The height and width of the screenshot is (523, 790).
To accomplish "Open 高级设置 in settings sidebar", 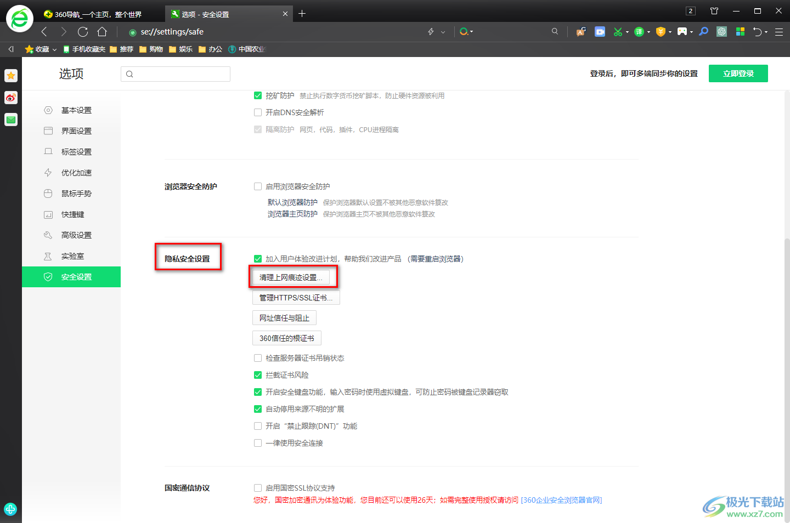I will click(71, 235).
